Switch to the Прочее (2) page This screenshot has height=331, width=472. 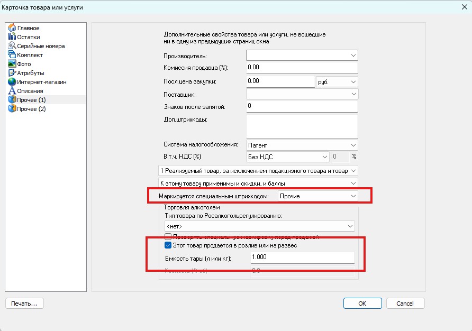click(x=31, y=109)
